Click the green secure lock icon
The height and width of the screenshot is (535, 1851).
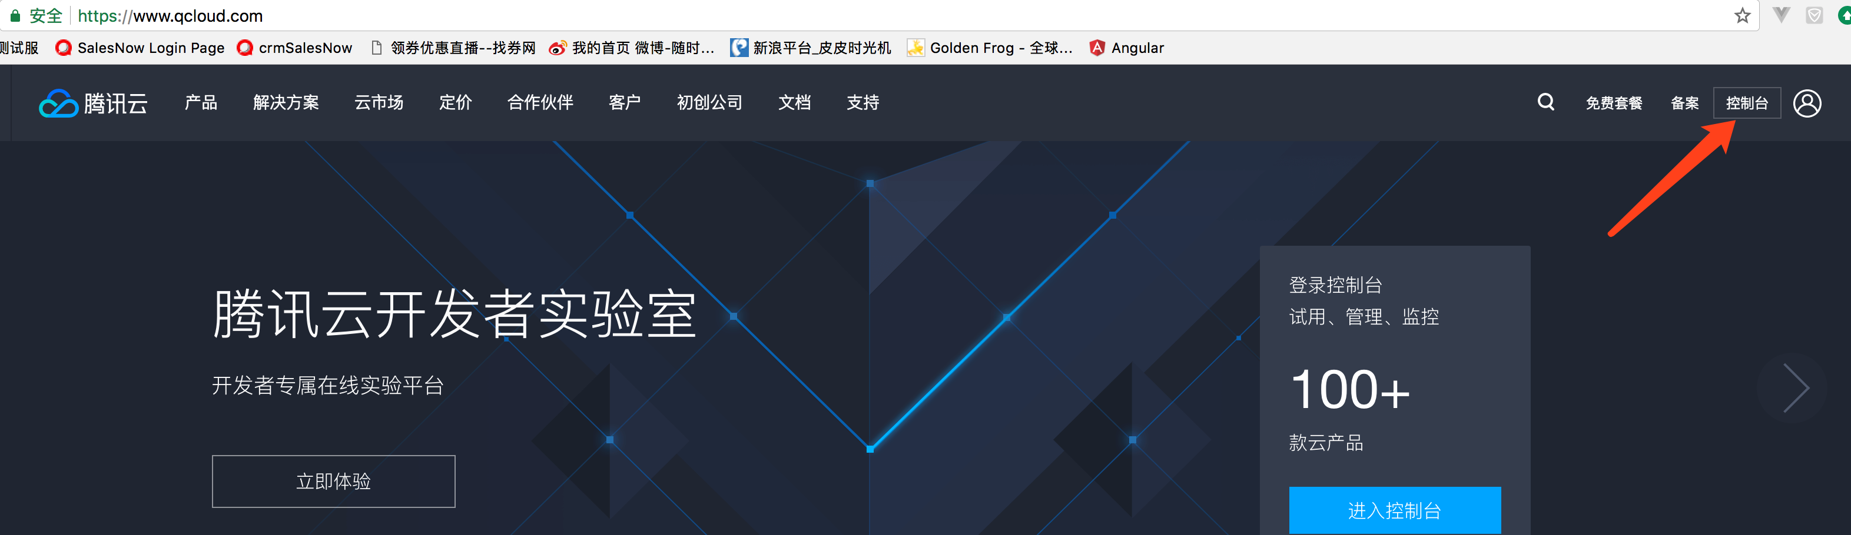14,15
